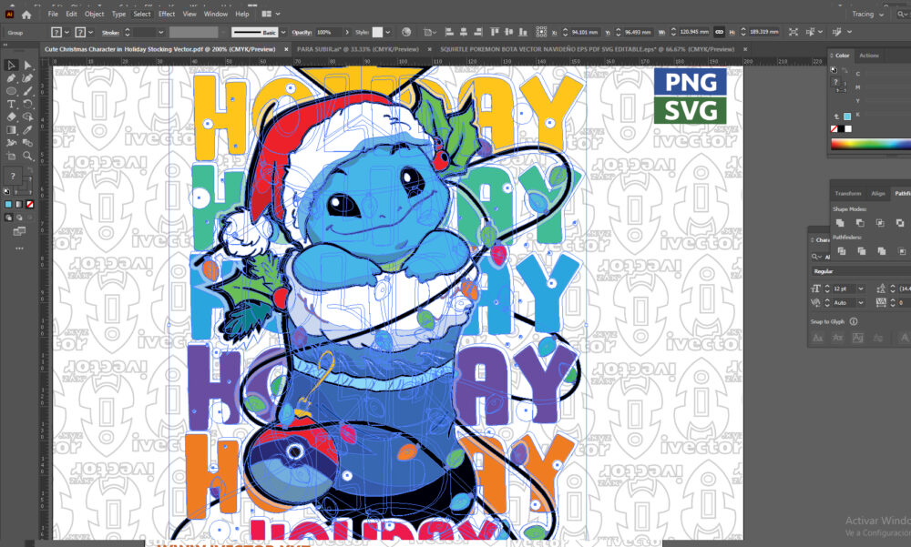This screenshot has width=911, height=547.
Task: Switch to Align panel tab
Action: pos(878,193)
